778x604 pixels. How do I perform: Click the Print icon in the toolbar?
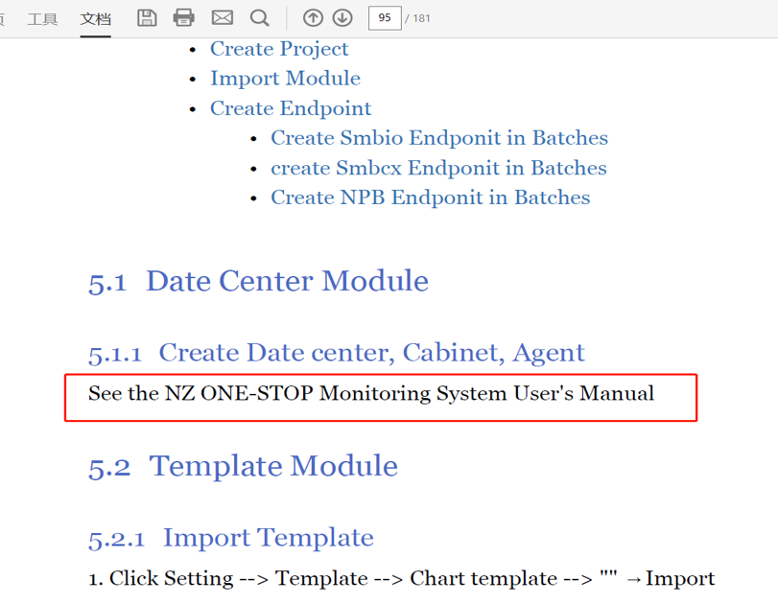coord(184,17)
